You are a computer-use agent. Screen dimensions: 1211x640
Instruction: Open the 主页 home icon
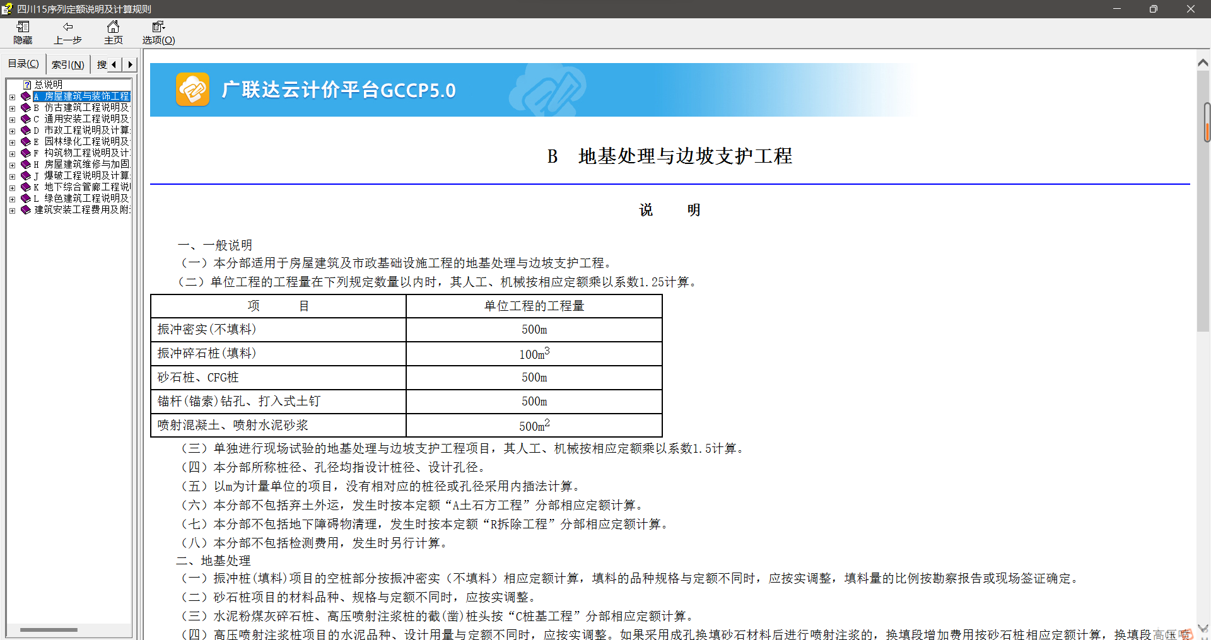click(x=114, y=26)
